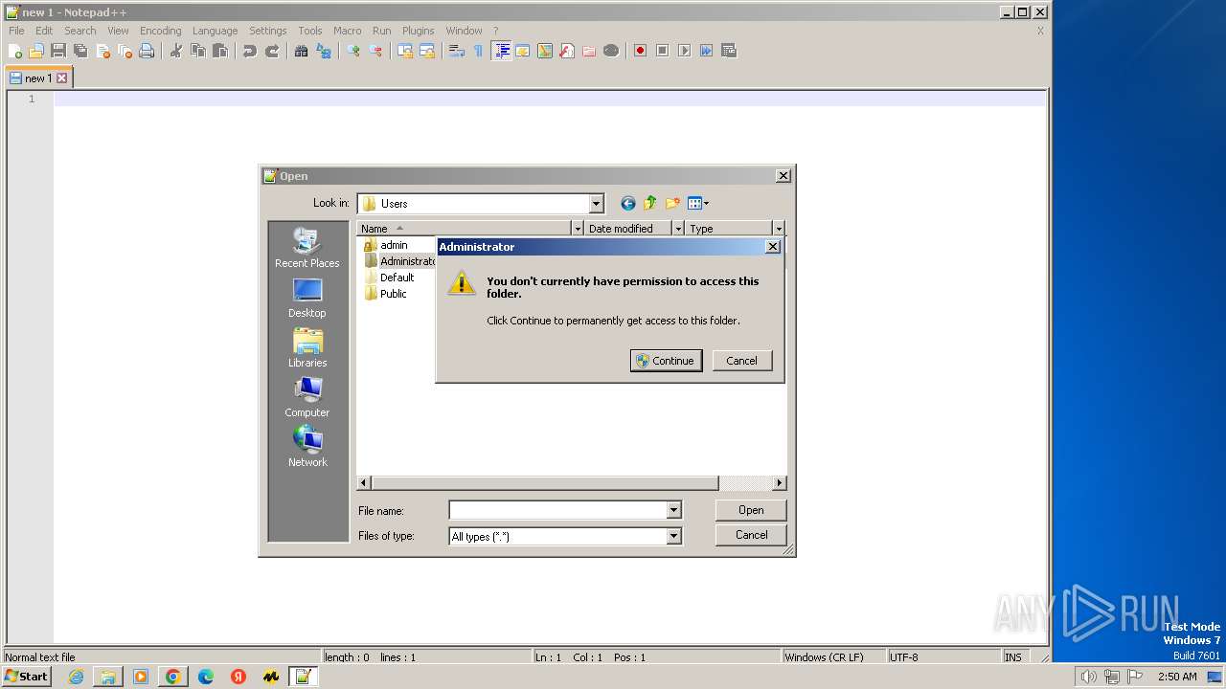The width and height of the screenshot is (1226, 689).
Task: Expand the Files of type dropdown
Action: (673, 537)
